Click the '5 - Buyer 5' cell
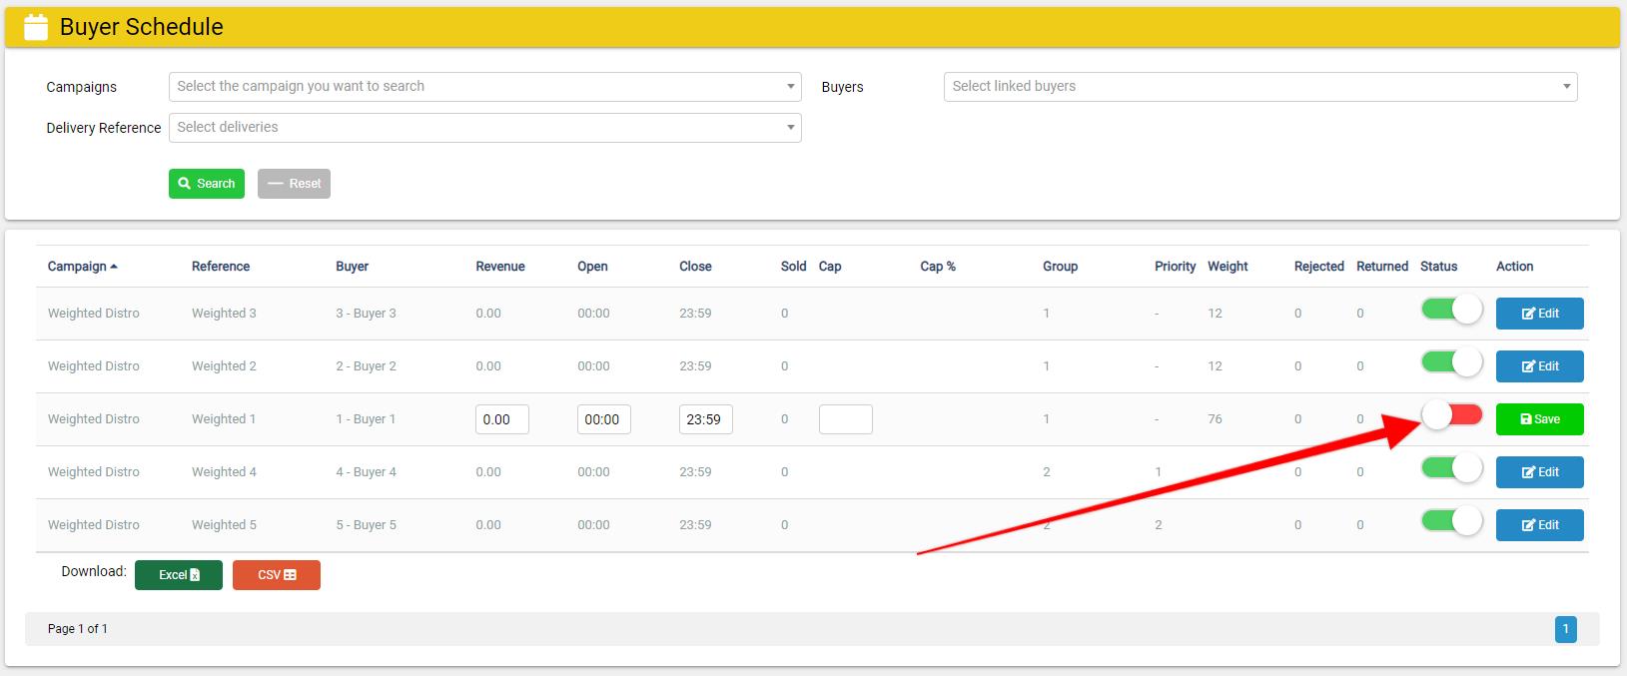The image size is (1627, 676). point(366,525)
